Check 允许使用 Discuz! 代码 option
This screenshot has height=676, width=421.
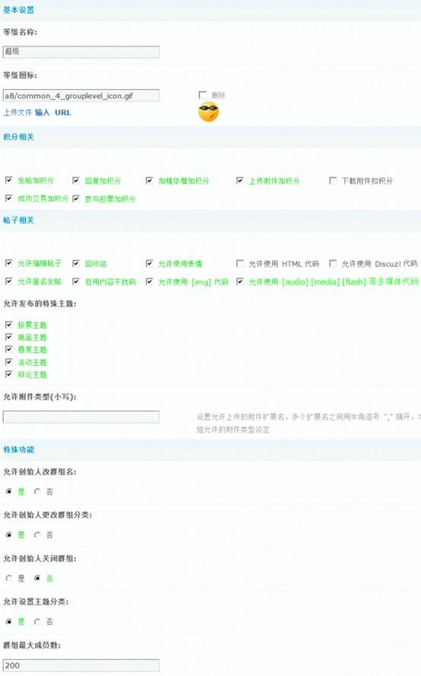point(333,263)
